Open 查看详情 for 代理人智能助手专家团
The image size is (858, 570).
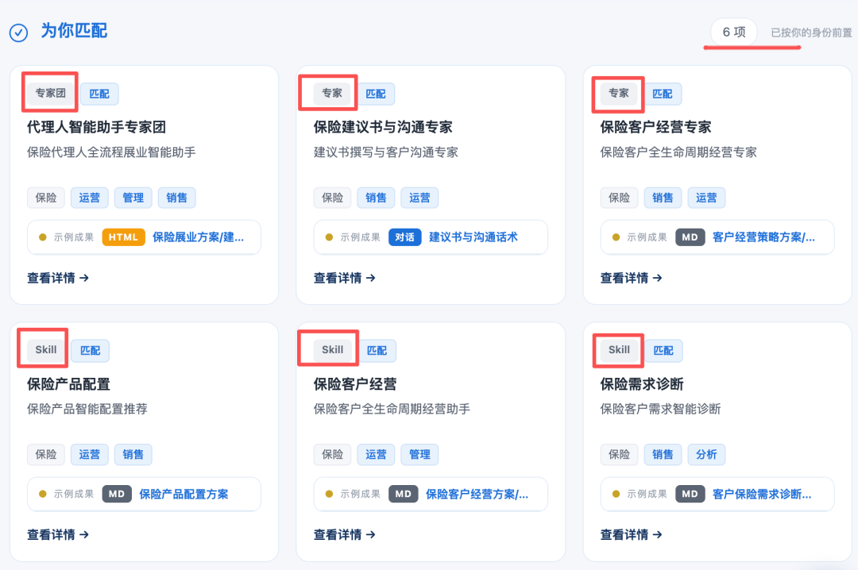[x=58, y=278]
